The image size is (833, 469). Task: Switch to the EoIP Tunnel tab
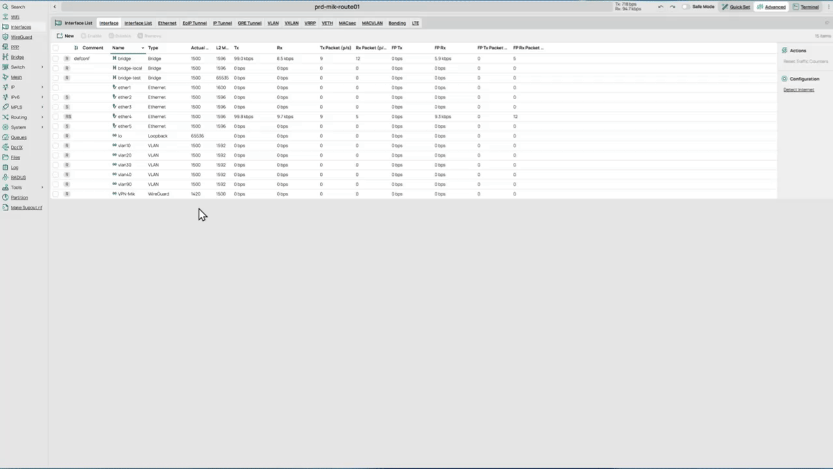tap(195, 23)
